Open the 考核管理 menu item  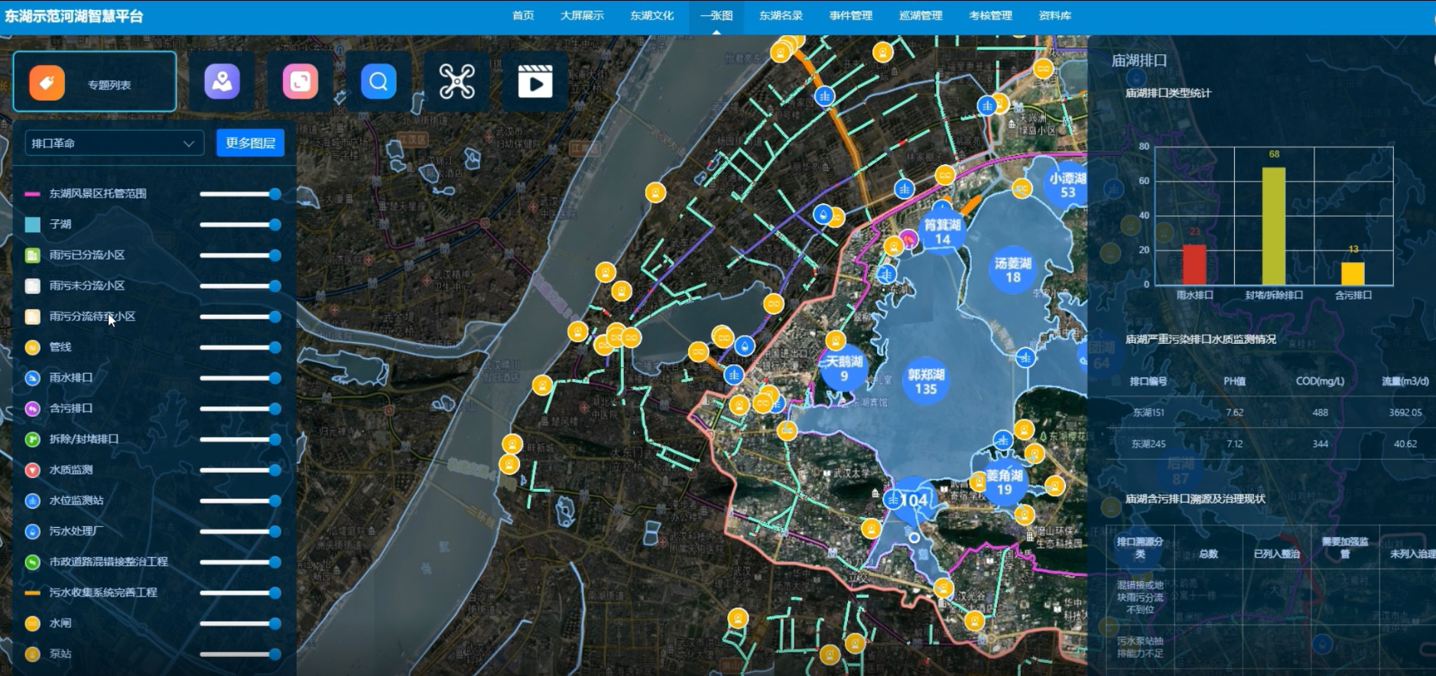pos(990,15)
